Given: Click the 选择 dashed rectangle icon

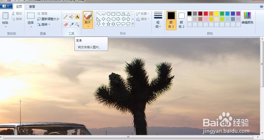Looking at the screenshot, I should (x=31, y=16).
